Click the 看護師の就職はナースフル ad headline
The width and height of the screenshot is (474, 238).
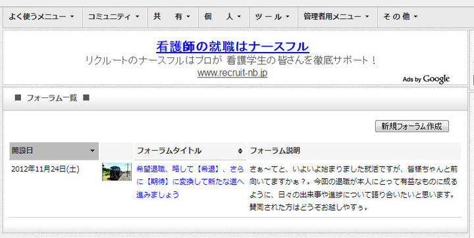(232, 47)
